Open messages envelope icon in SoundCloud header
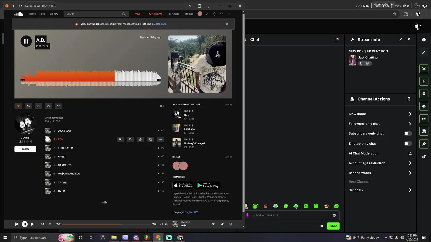 point(221,14)
